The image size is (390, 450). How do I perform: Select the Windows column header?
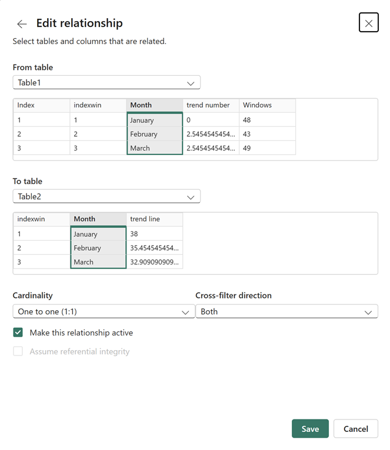[x=267, y=105]
